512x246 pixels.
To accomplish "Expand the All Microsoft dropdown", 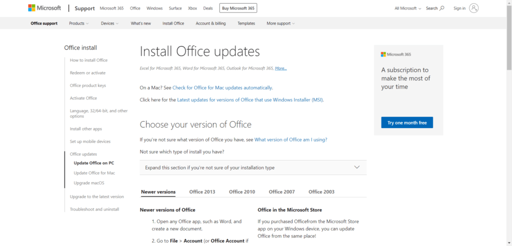I will click(x=407, y=8).
